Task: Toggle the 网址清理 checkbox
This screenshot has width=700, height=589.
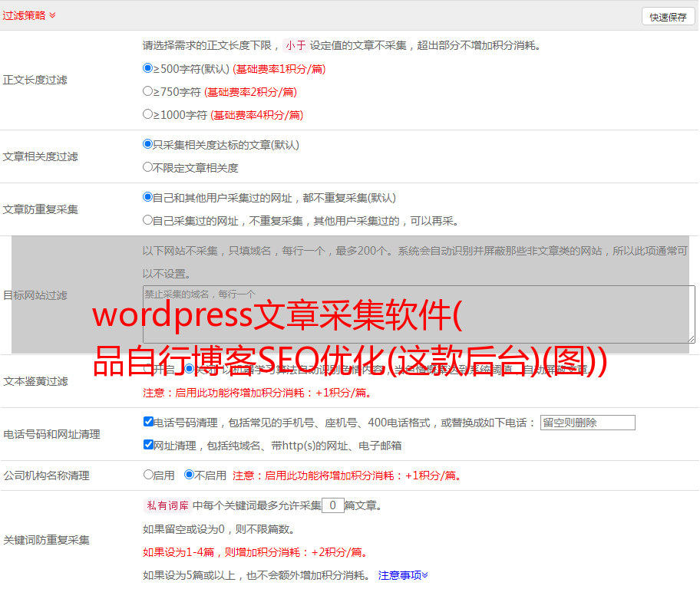Action: [x=148, y=445]
